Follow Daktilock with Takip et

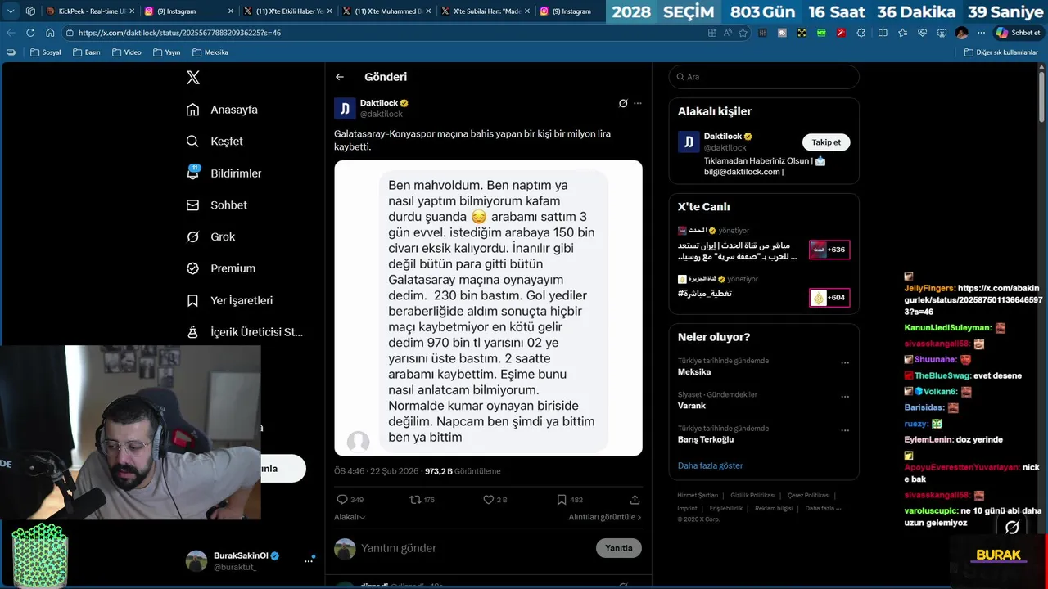point(826,142)
